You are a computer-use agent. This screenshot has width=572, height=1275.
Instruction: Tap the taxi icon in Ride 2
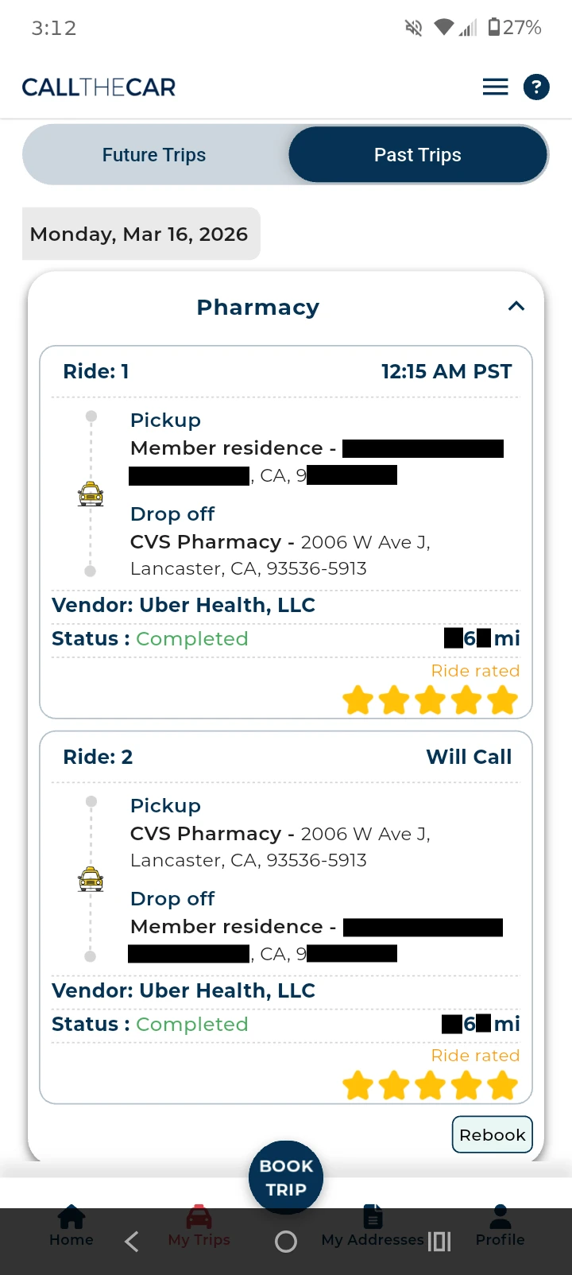(x=91, y=879)
